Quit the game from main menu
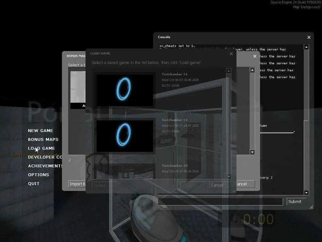322x242 pixels. 34,184
